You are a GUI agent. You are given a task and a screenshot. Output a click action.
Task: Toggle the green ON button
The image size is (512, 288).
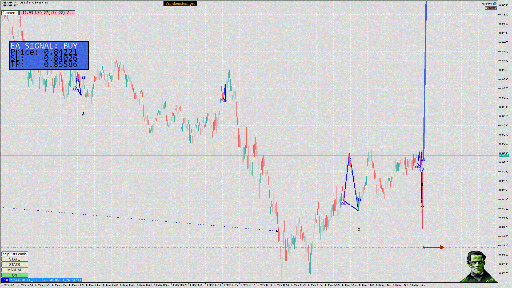(x=14, y=275)
